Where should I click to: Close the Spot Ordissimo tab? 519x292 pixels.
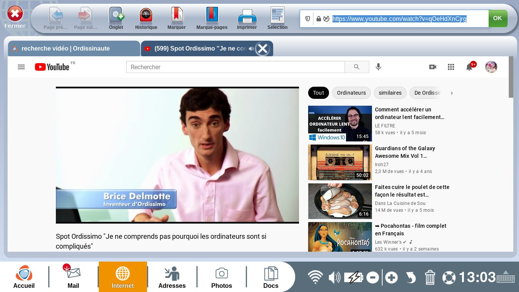click(x=263, y=49)
